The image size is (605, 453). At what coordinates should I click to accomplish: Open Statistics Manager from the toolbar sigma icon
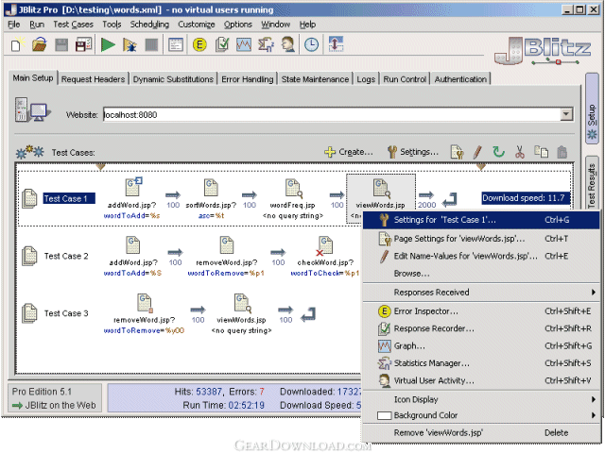click(x=266, y=44)
